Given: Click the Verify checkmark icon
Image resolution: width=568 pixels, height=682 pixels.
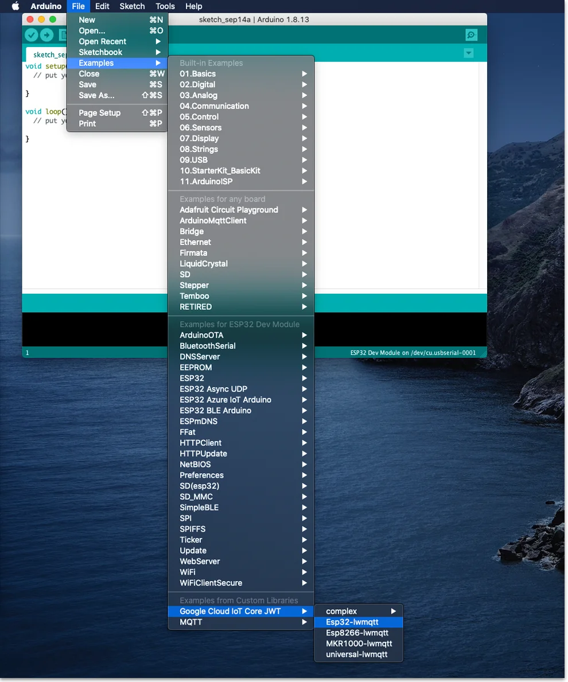Looking at the screenshot, I should [x=32, y=35].
